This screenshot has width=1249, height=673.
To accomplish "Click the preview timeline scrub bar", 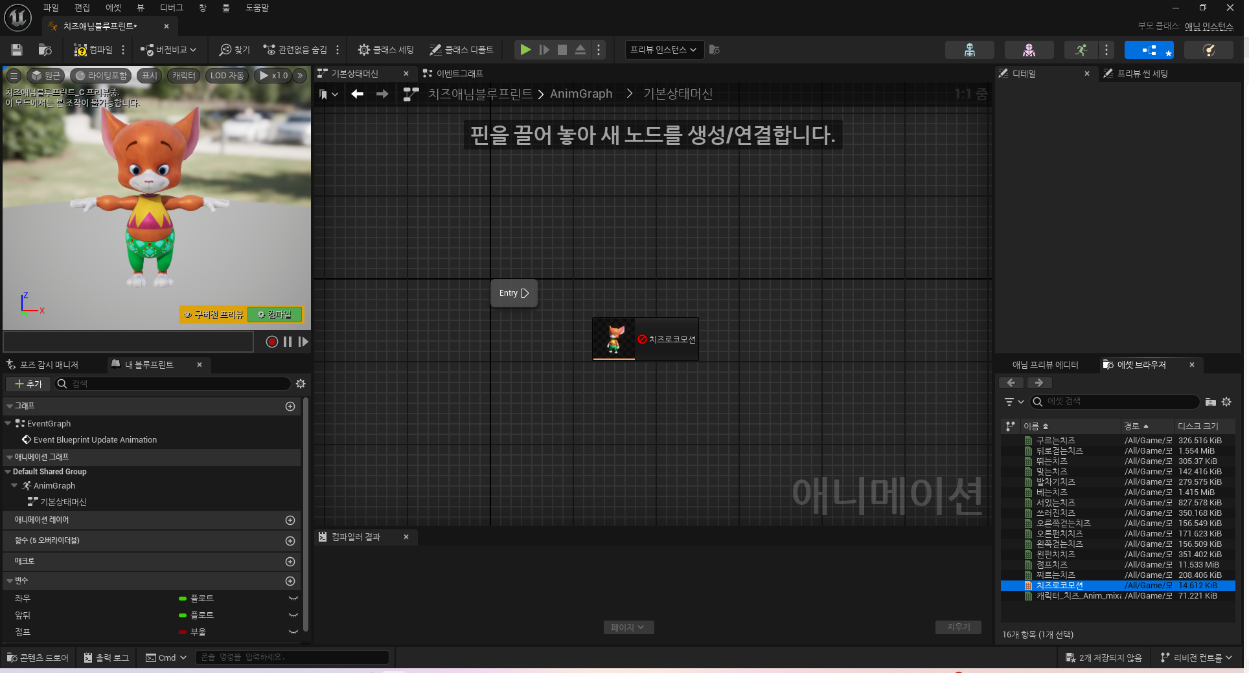I will pyautogui.click(x=128, y=342).
